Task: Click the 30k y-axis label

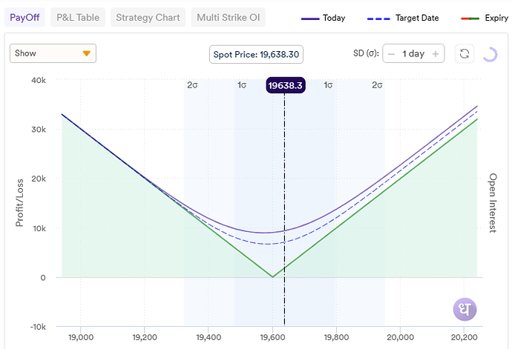Action: [x=39, y=130]
